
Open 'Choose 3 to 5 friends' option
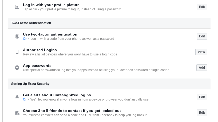click(72, 111)
